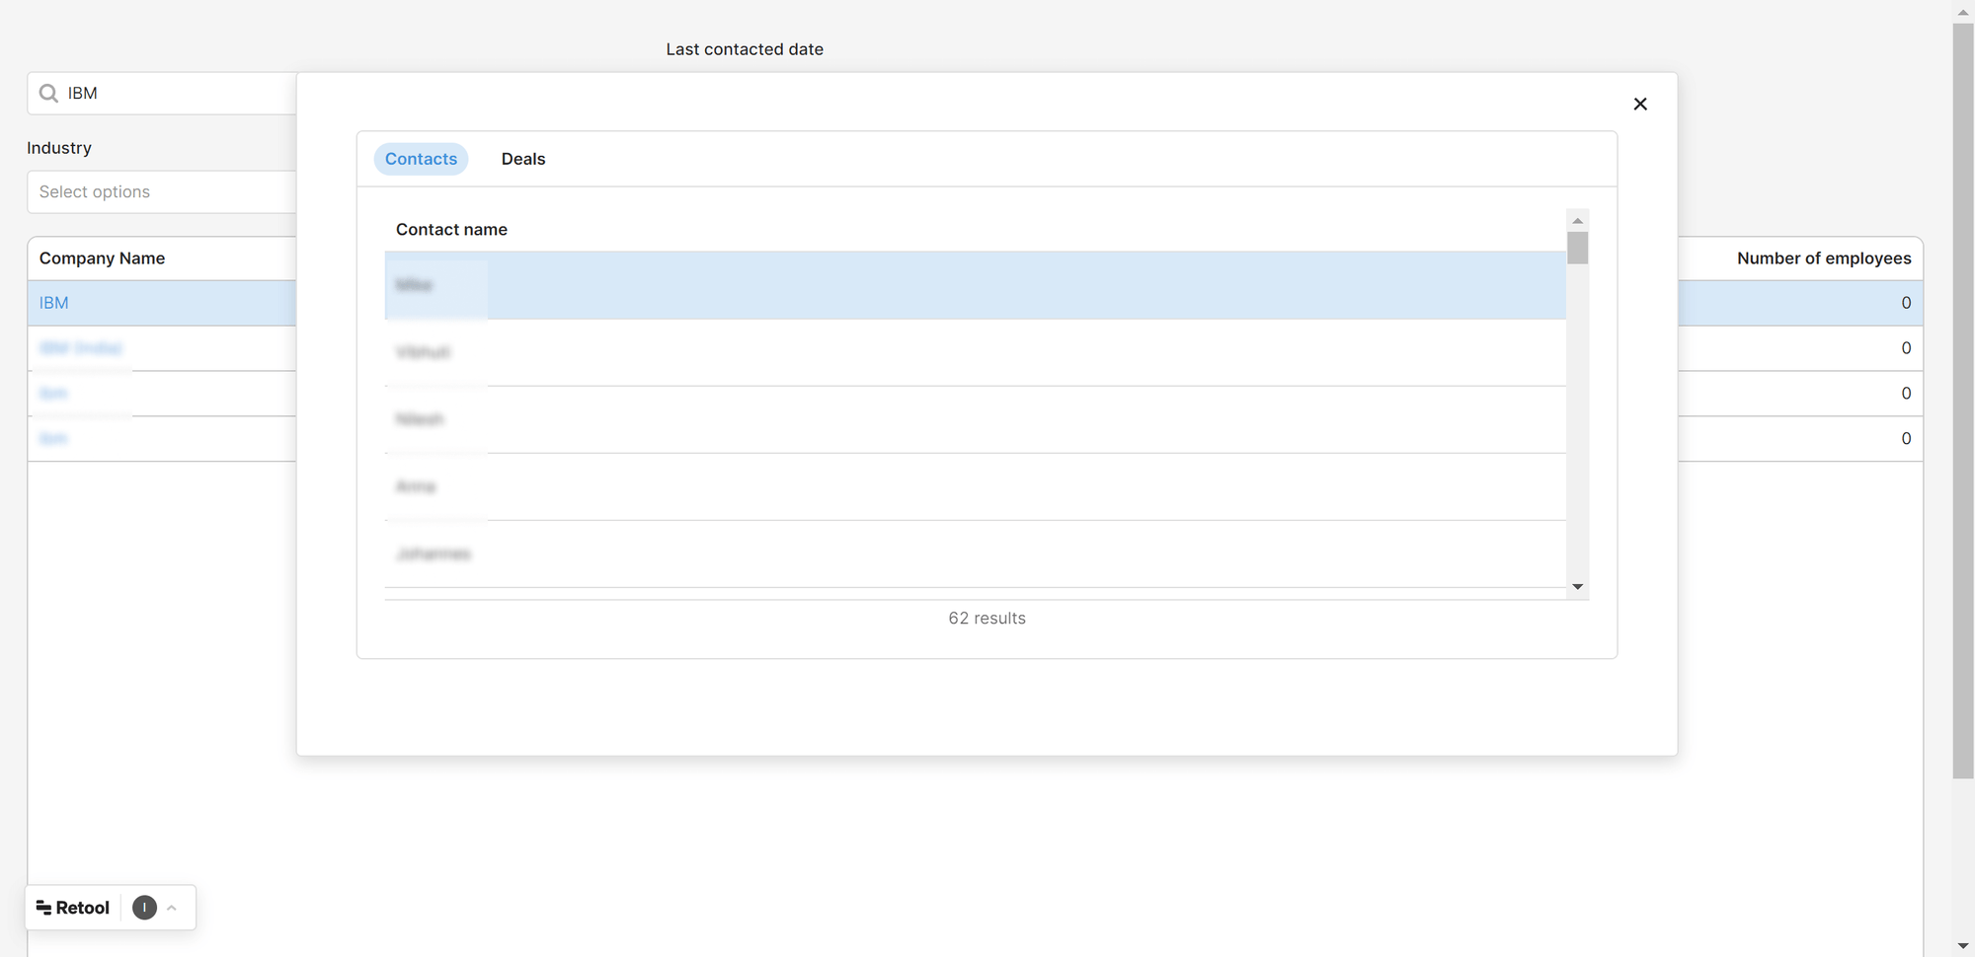Click the modal scrollbar down arrow
The image size is (1975, 957).
click(1577, 586)
